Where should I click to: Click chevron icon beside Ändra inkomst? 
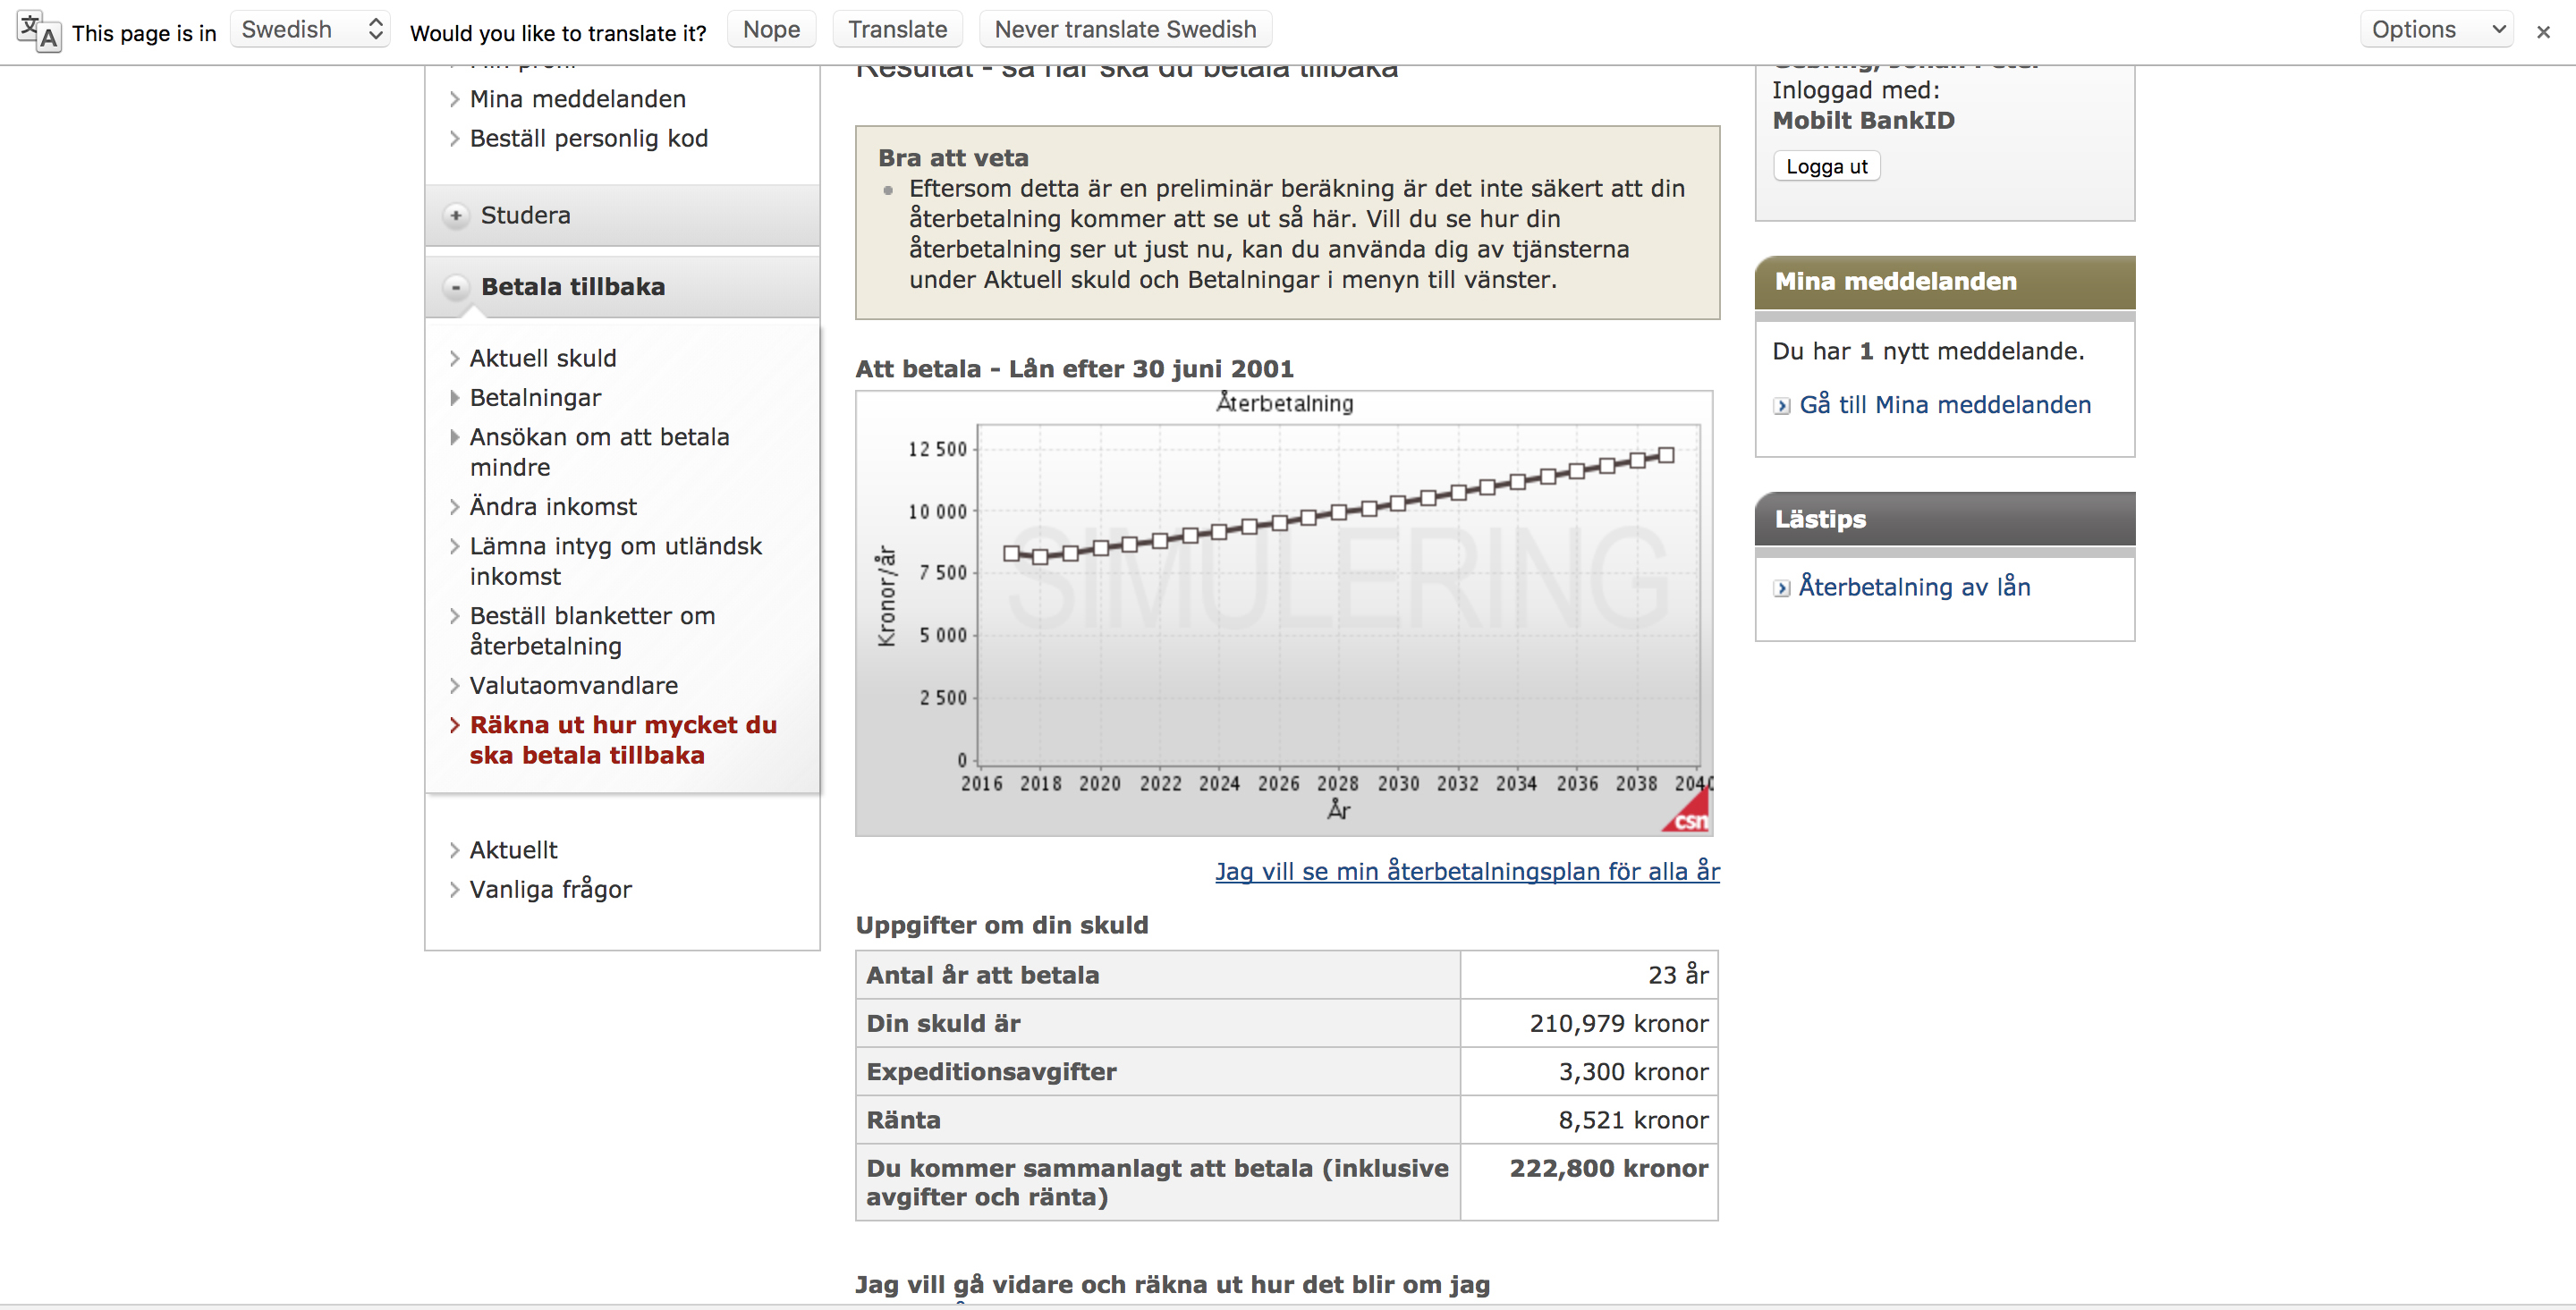(454, 507)
